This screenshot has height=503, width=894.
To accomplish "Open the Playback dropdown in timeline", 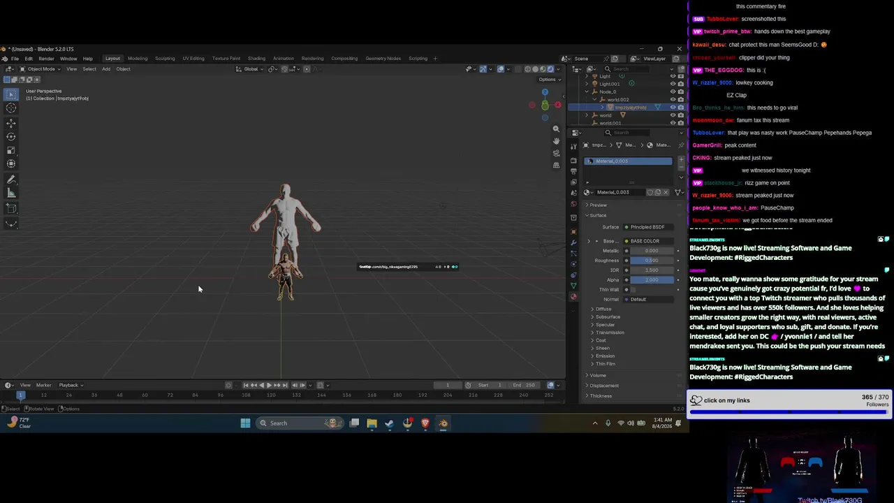I will [71, 385].
